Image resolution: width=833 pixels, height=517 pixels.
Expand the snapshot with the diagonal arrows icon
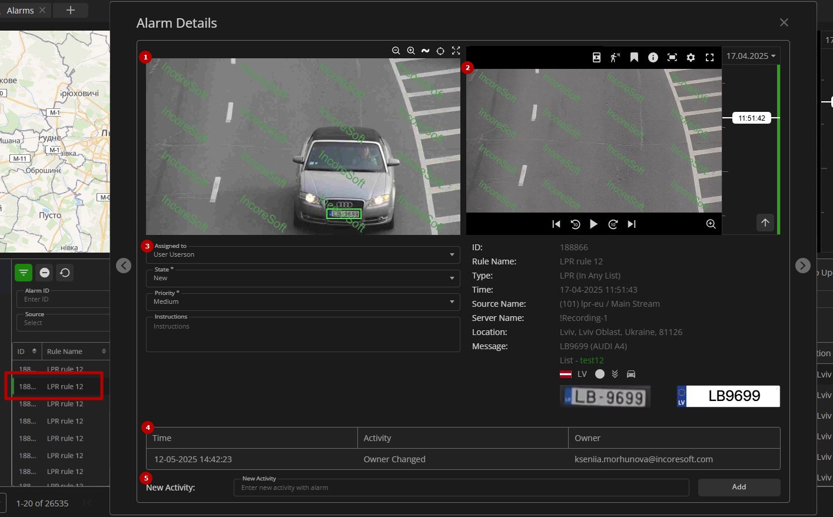(456, 51)
